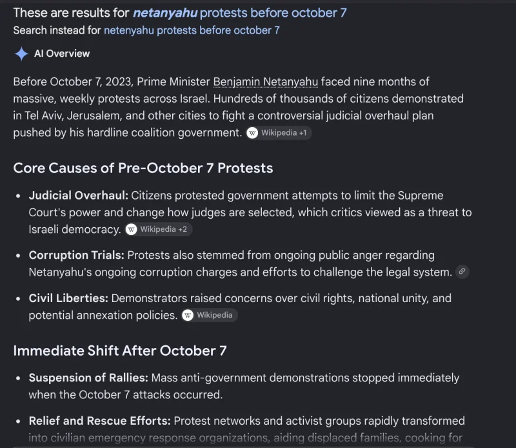This screenshot has width=516, height=448.
Task: Open the Wikipedia +1 source chip
Action: [279, 133]
